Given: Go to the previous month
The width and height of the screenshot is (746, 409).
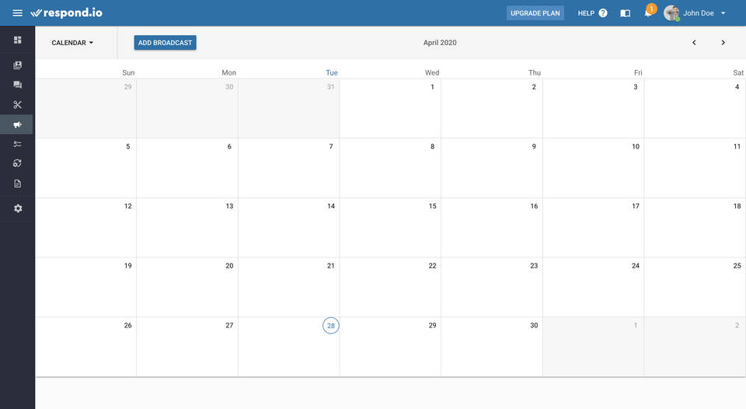Looking at the screenshot, I should point(694,43).
